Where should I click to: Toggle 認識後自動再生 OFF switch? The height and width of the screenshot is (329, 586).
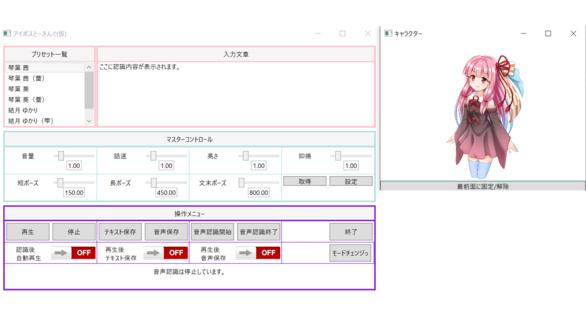click(x=73, y=253)
